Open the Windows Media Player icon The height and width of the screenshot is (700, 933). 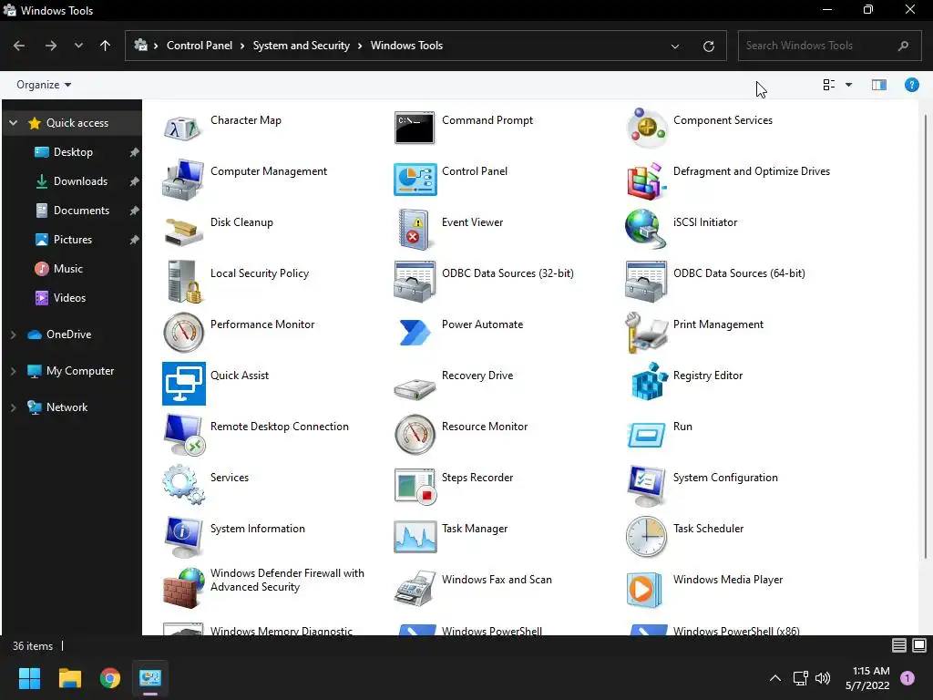(x=645, y=590)
